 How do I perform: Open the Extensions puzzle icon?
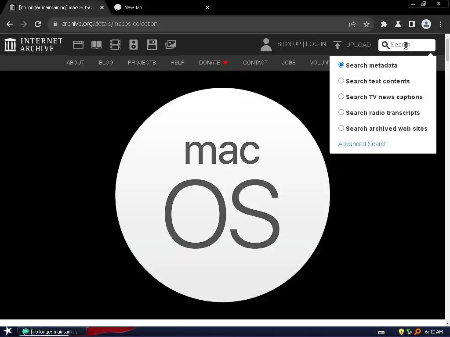[384, 25]
